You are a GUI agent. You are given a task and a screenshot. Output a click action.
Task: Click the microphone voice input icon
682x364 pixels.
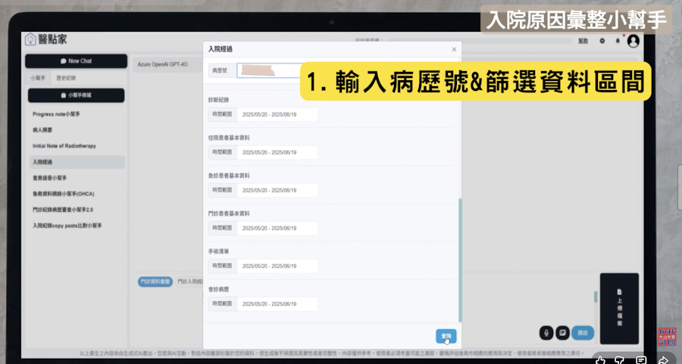click(x=546, y=332)
